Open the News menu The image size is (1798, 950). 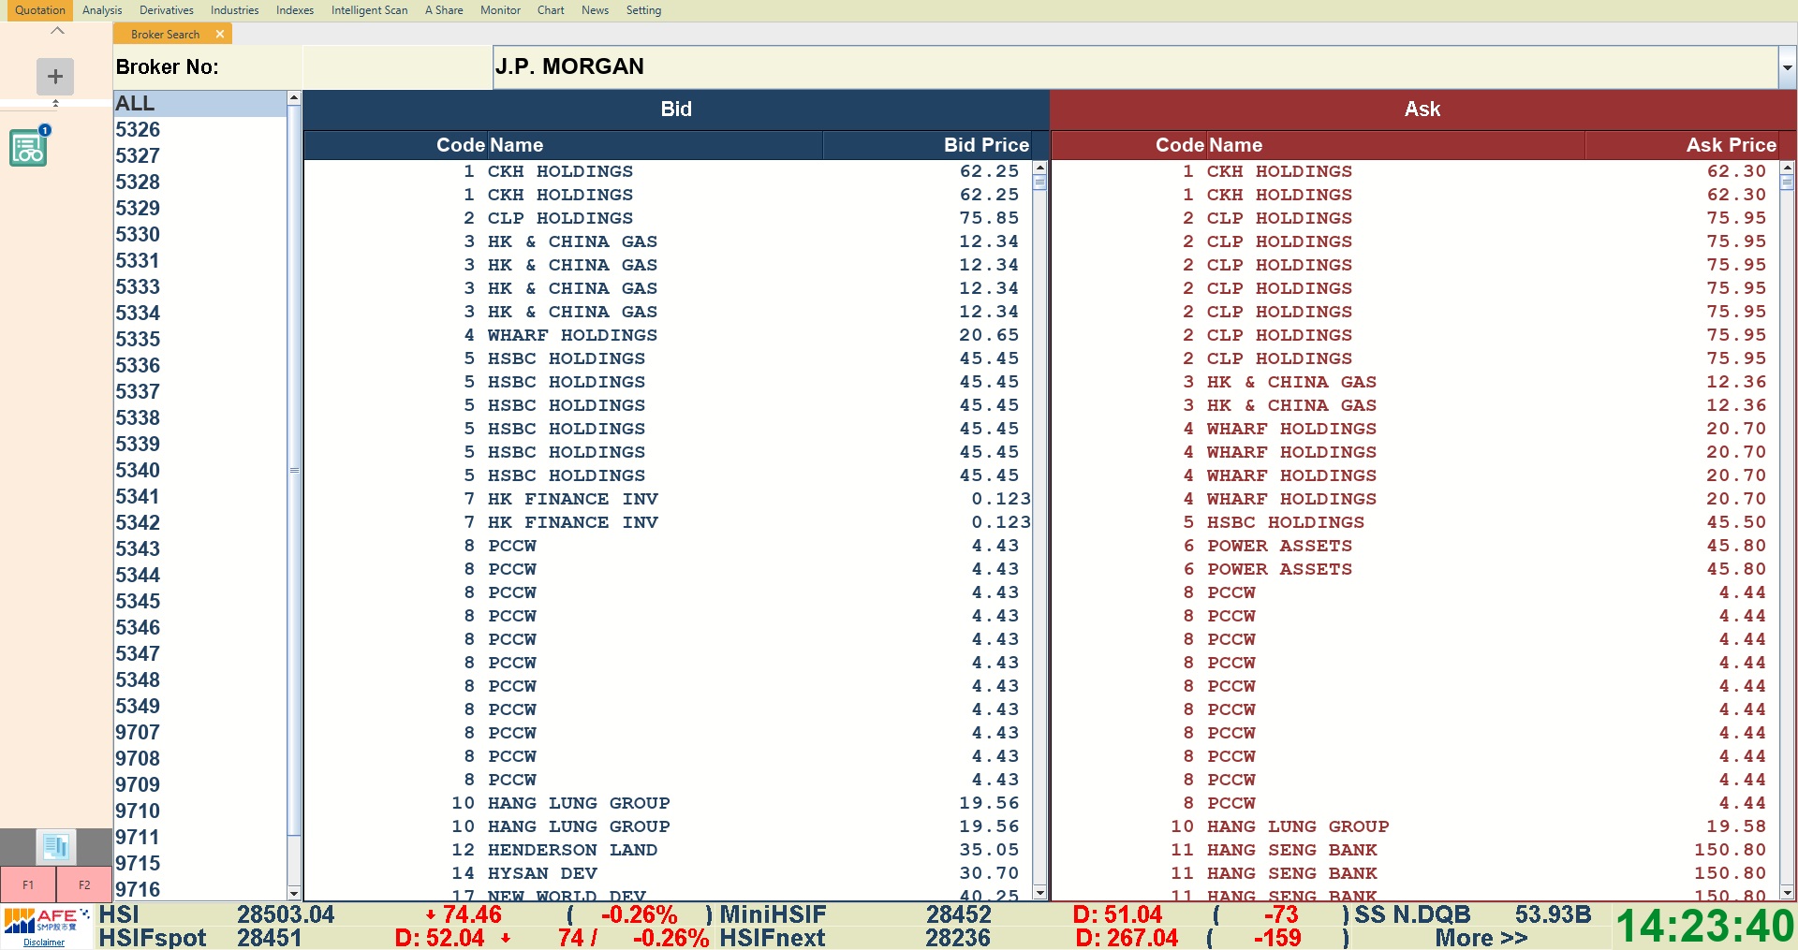coord(595,10)
